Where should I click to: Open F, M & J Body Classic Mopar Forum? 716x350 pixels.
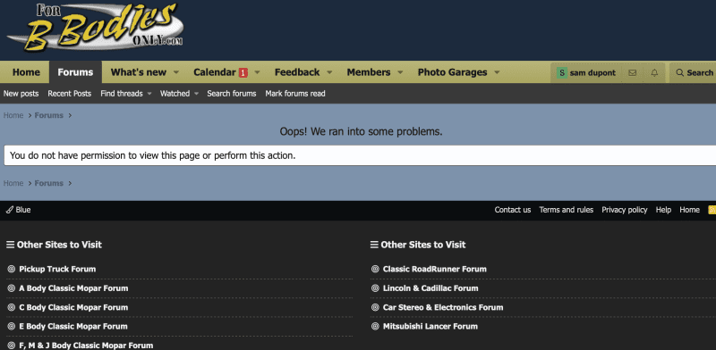(86, 346)
